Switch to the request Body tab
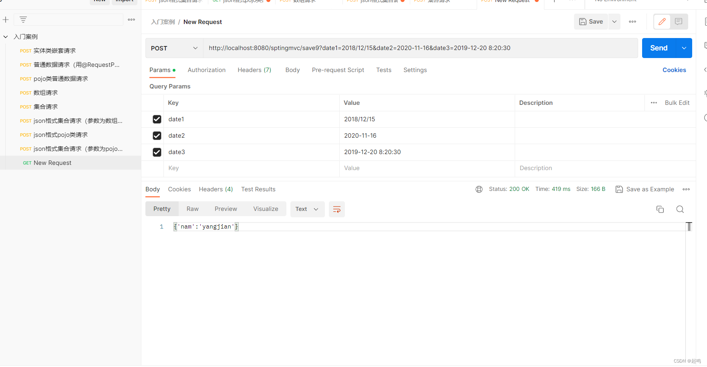This screenshot has width=707, height=367. coord(292,70)
